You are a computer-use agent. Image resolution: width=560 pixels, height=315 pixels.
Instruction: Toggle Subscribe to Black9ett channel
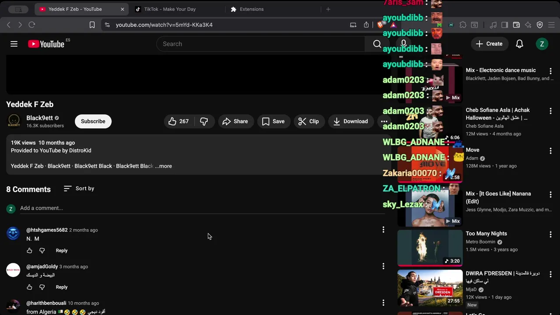coord(93,121)
